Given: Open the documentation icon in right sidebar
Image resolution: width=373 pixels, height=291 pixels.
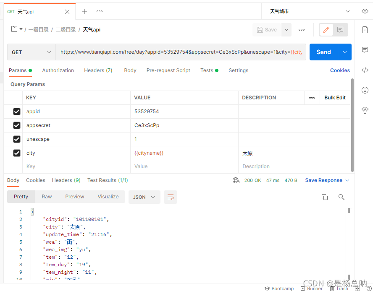Looking at the screenshot, I should pyautogui.click(x=365, y=30).
